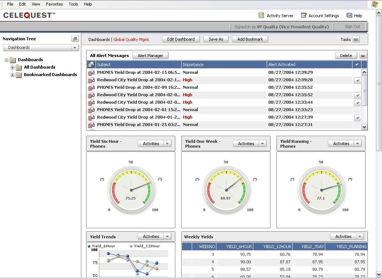Click the Account Settings pencil icon
The width and height of the screenshot is (382, 279).
point(304,15)
